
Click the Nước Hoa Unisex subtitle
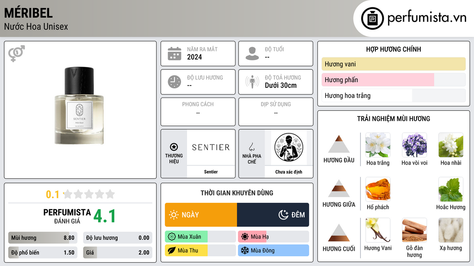[36, 27]
